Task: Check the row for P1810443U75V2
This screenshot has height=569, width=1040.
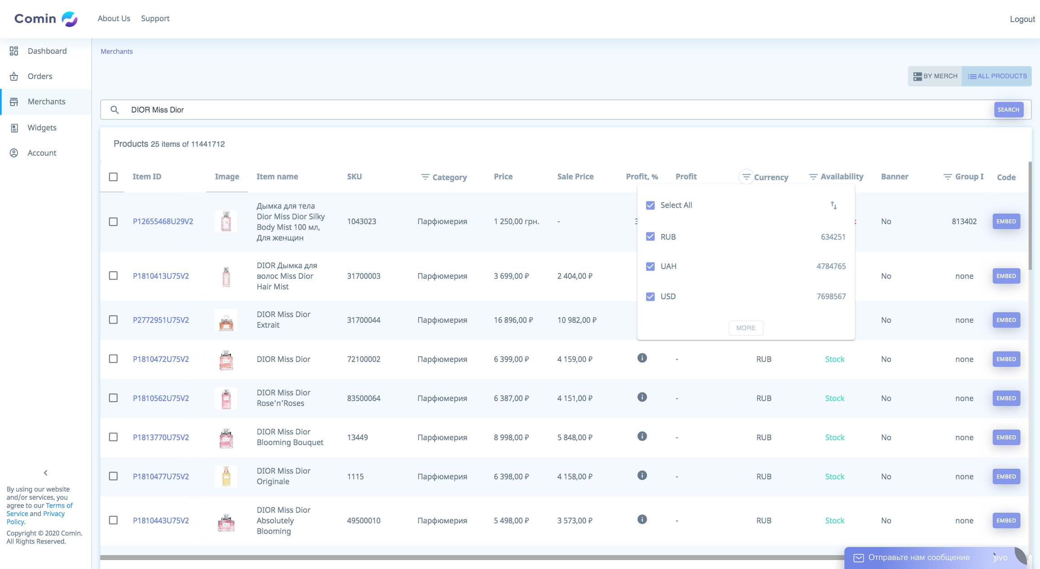Action: click(113, 520)
